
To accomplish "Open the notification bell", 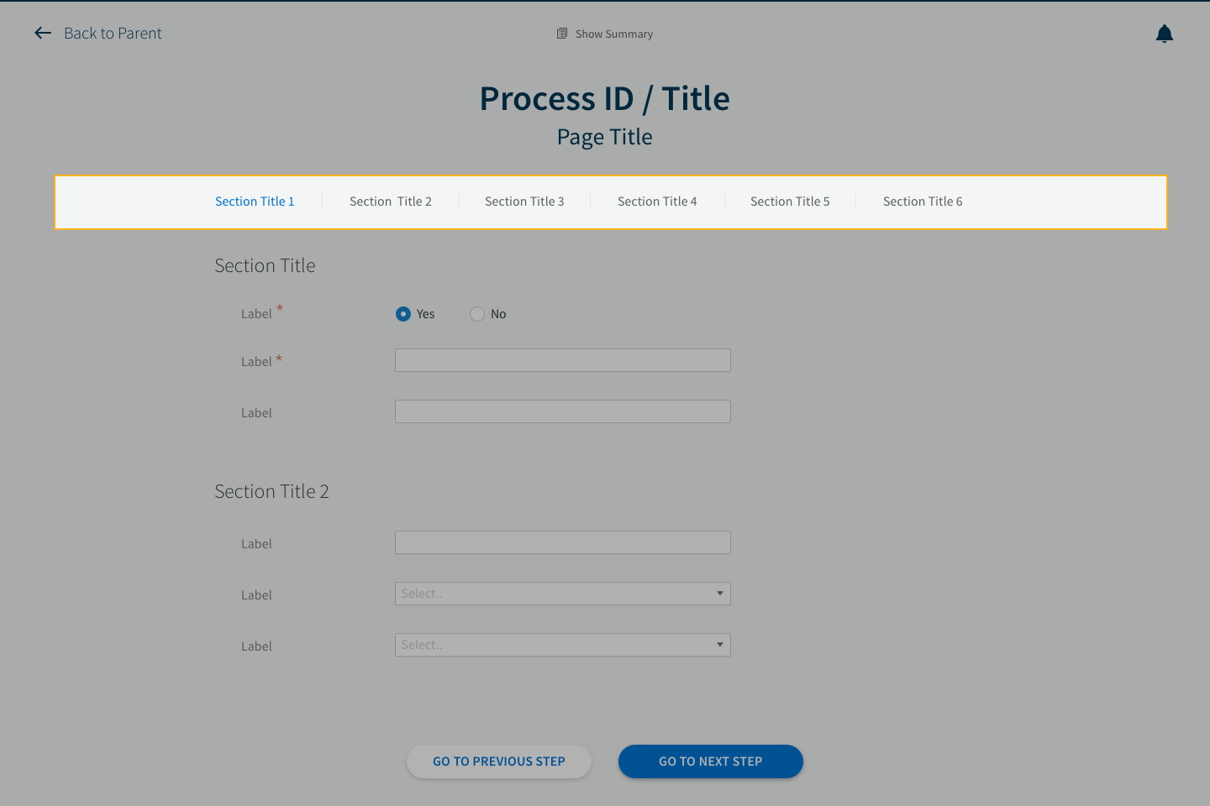I will [x=1165, y=33].
